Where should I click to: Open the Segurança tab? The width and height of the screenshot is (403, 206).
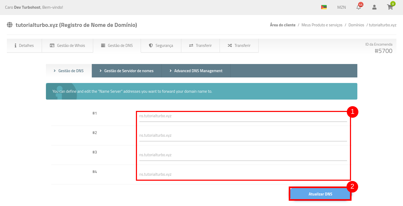click(161, 46)
